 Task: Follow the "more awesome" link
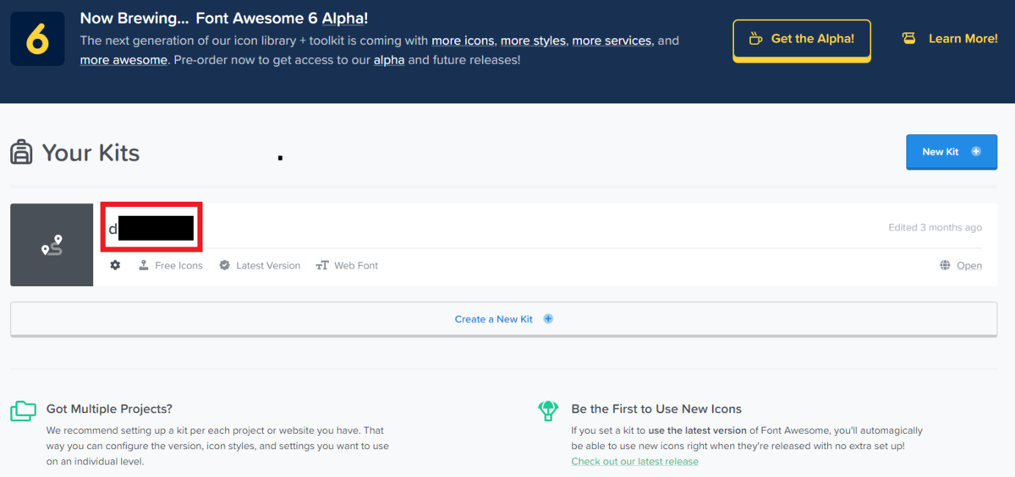(x=123, y=60)
